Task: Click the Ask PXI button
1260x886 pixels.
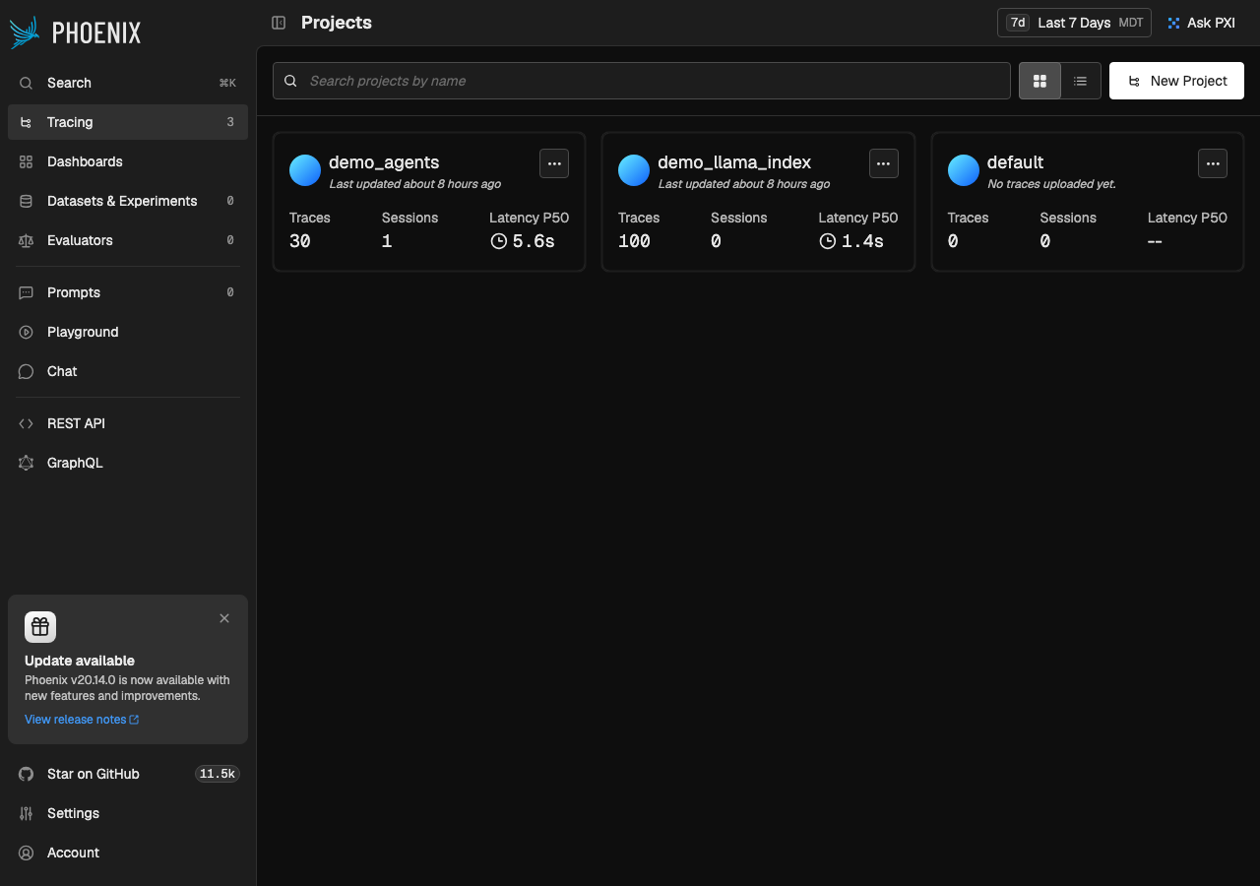Action: coord(1201,23)
